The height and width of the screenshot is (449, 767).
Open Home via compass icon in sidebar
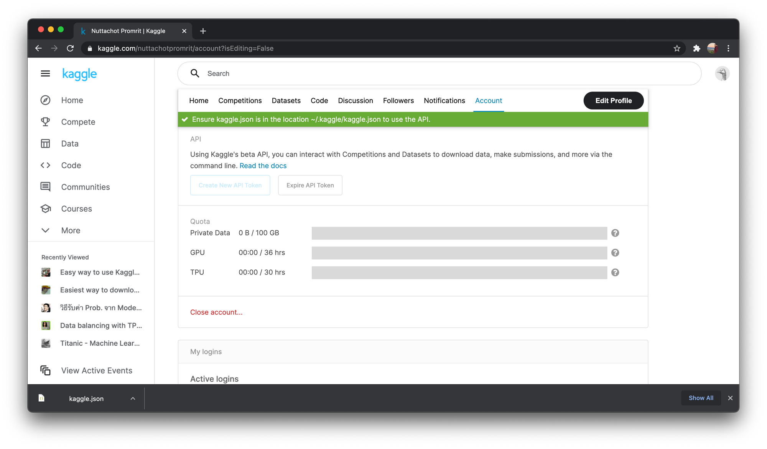click(x=45, y=100)
